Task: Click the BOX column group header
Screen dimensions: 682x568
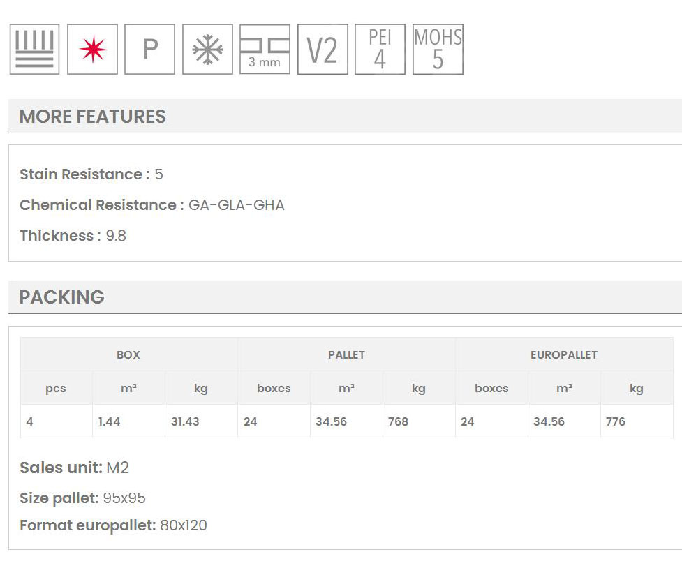Action: 128,354
